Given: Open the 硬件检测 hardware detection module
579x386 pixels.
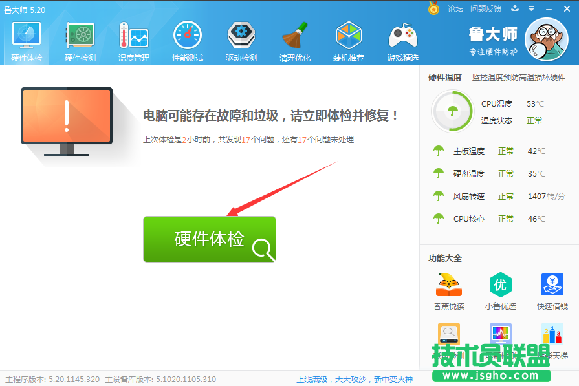Looking at the screenshot, I should pyautogui.click(x=80, y=39).
